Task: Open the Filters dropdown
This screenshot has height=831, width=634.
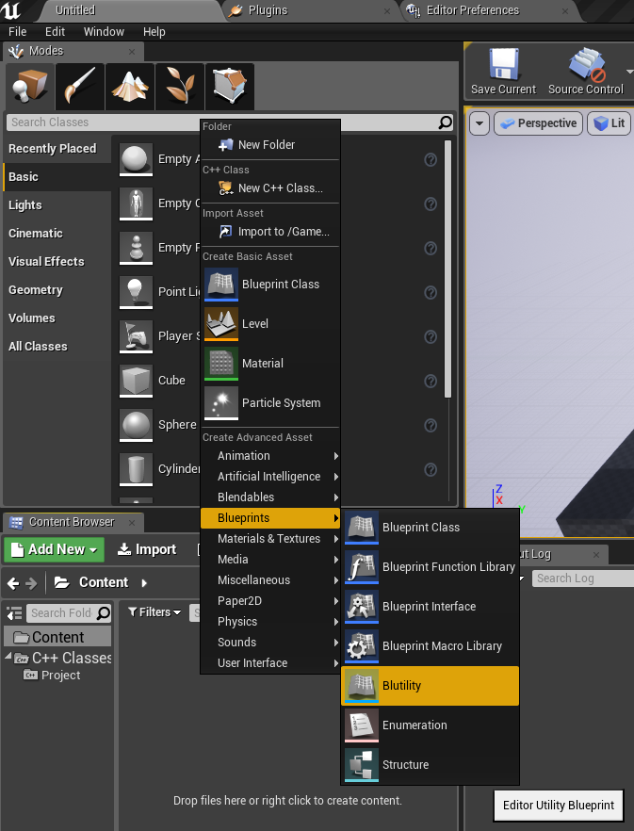Action: 154,612
